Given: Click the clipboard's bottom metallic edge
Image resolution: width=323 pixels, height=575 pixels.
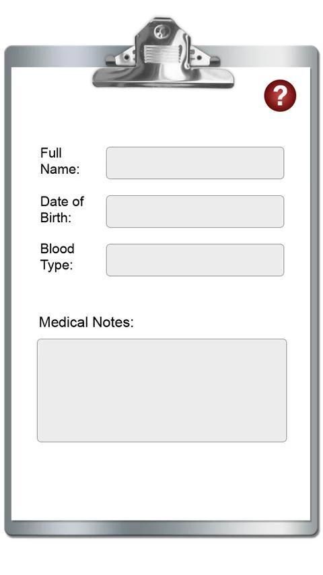Looking at the screenshot, I should [x=161, y=529].
